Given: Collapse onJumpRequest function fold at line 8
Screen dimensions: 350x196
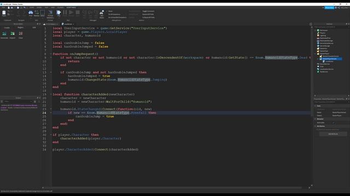Looking at the screenshot, I should [51, 54].
